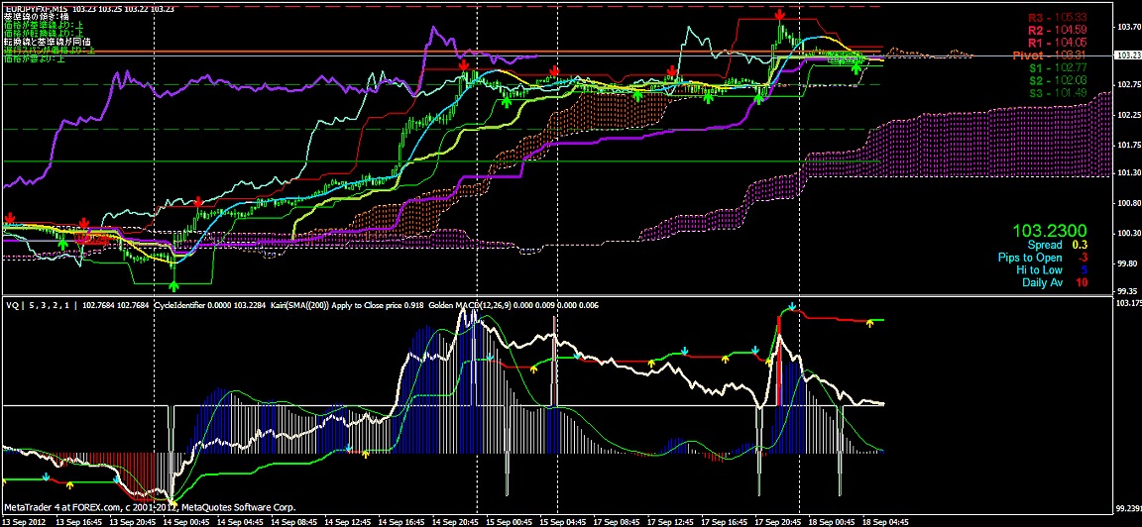Click the EURJPYFXF,M15 chart title
1142x527 pixels.
(x=40, y=7)
